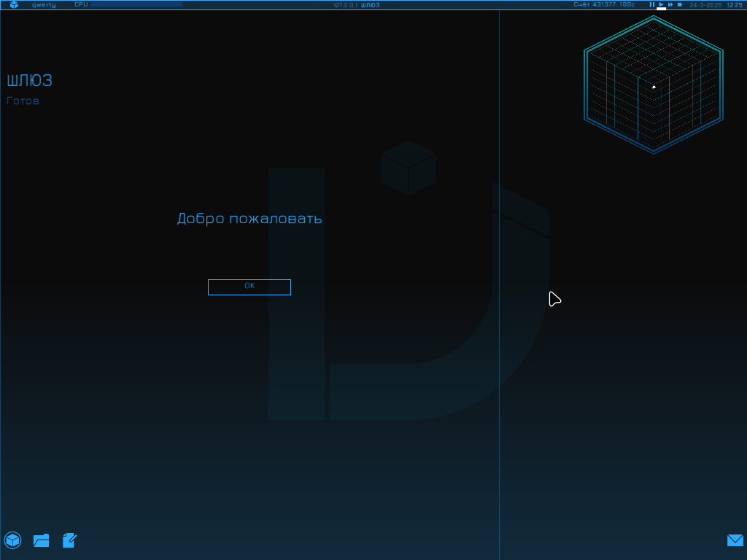Click OK on the welcome dialog
The image size is (747, 560).
click(249, 287)
